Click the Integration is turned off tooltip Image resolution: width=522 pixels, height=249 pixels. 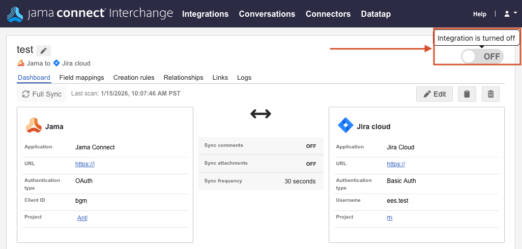click(476, 38)
